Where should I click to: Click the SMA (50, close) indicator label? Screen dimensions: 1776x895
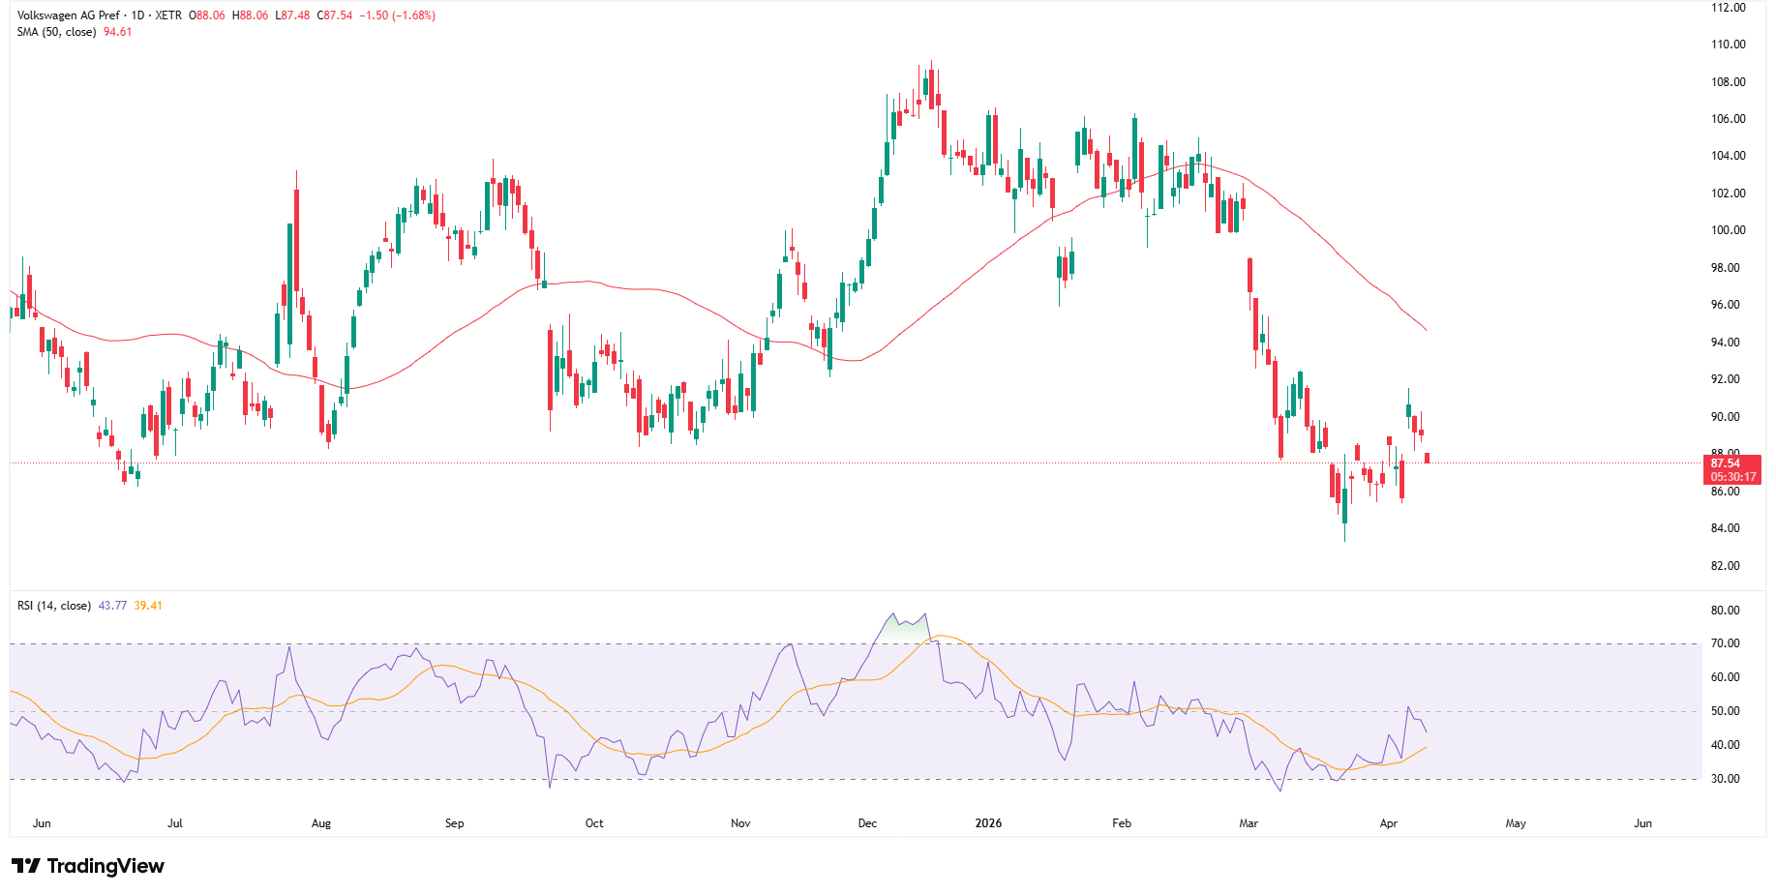click(56, 32)
